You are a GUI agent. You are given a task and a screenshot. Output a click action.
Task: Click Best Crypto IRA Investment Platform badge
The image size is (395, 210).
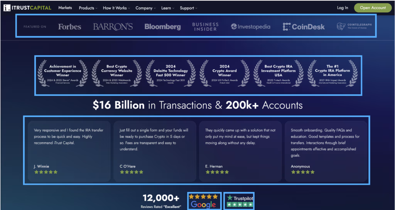pos(279,74)
